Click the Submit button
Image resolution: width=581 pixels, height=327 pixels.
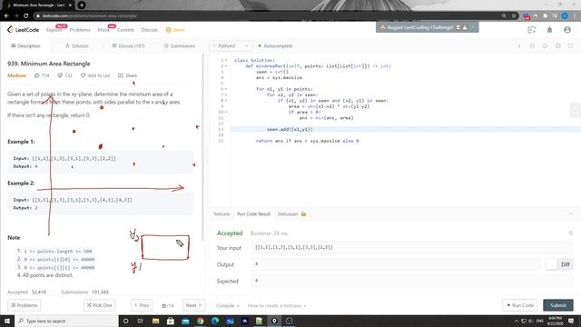[558, 305]
